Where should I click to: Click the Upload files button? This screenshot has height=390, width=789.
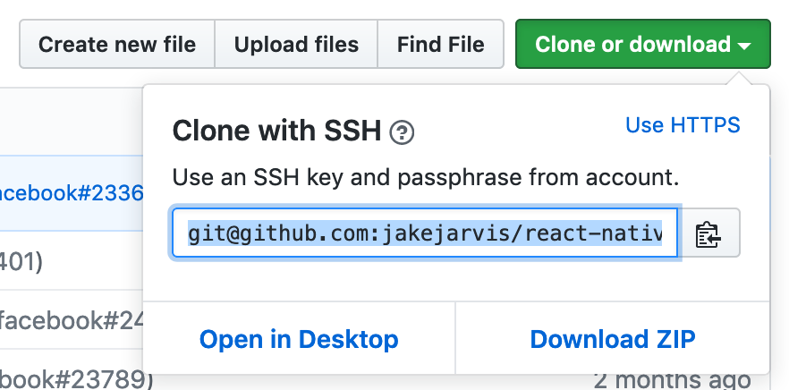pyautogui.click(x=296, y=45)
